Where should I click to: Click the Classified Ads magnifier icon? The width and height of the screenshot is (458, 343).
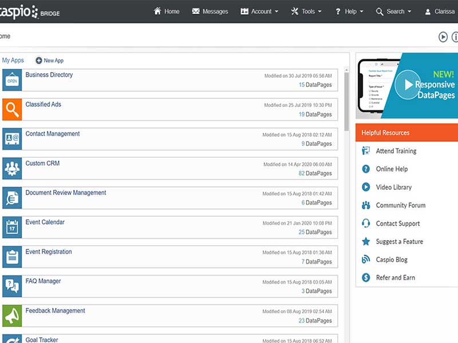[x=12, y=109]
